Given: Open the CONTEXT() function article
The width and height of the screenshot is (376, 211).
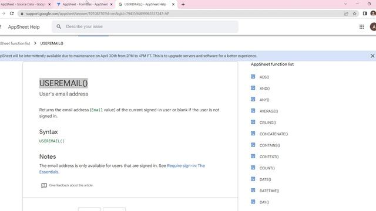Looking at the screenshot, I should coord(269,157).
